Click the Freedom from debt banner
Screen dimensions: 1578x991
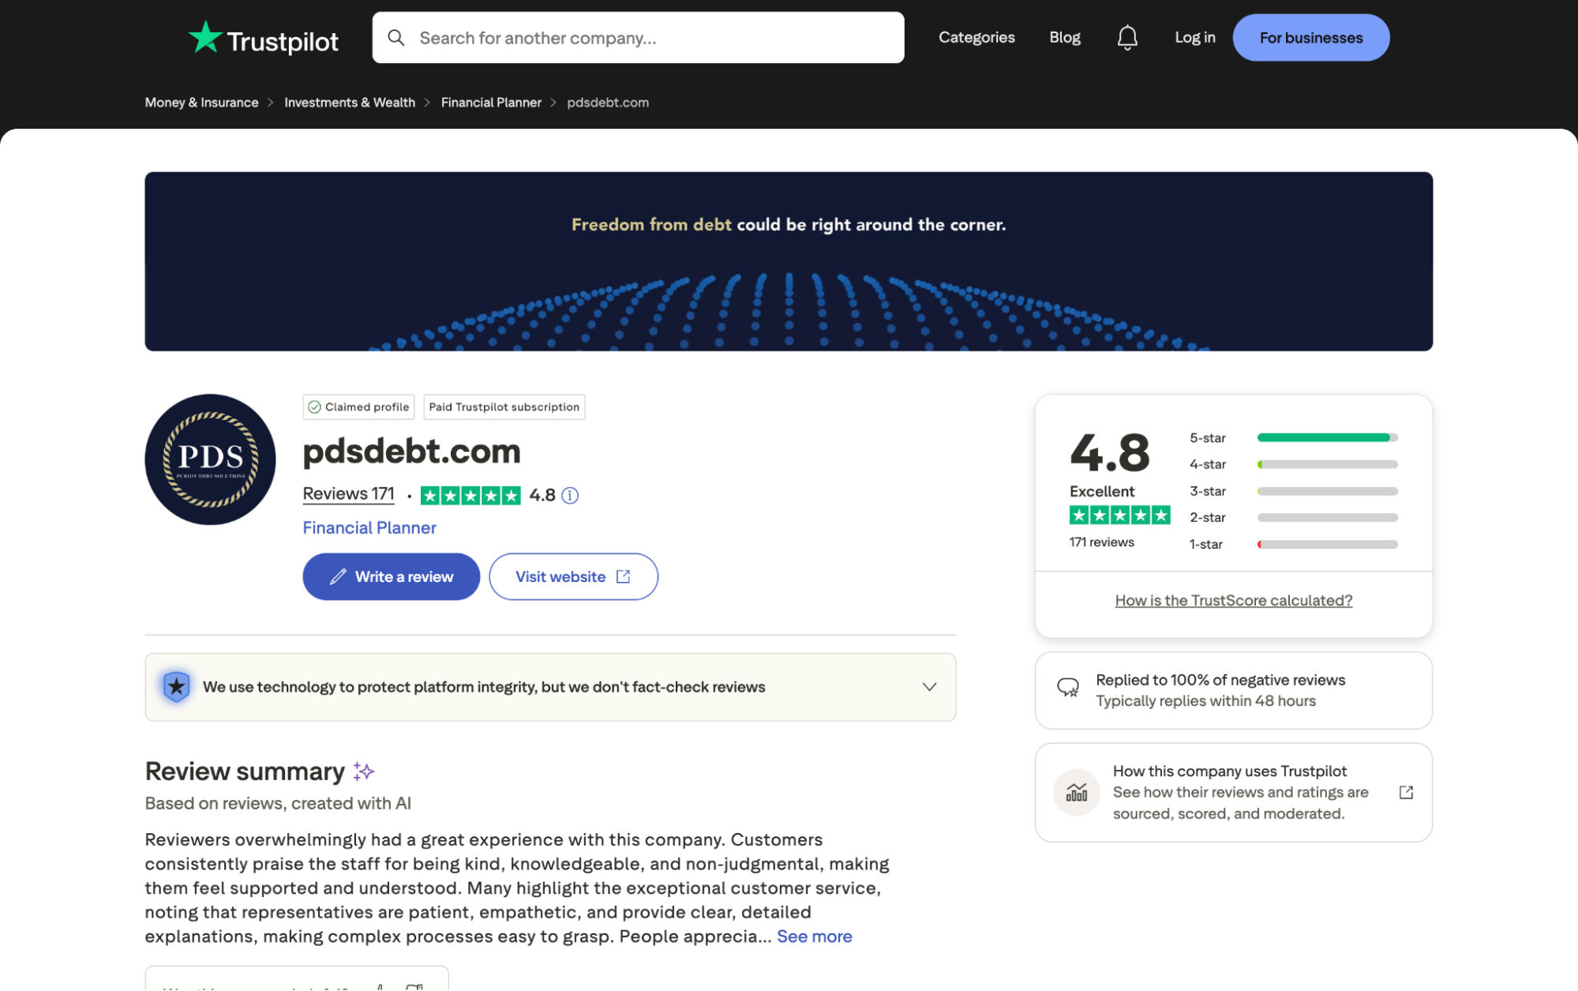789,261
